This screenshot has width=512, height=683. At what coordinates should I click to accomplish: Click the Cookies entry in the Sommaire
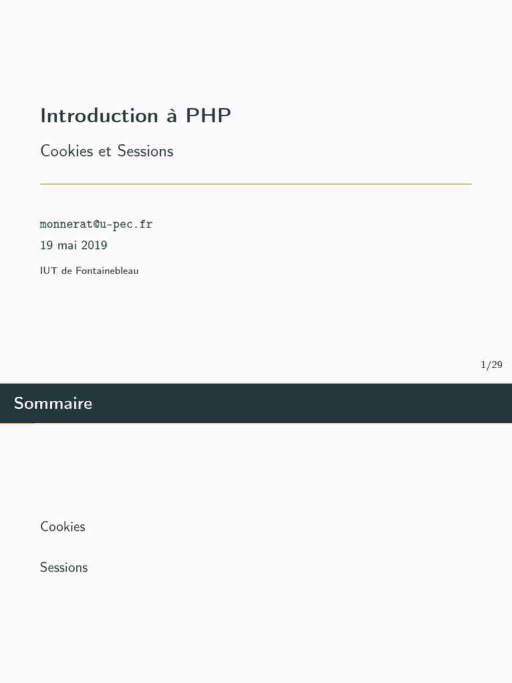tap(63, 527)
